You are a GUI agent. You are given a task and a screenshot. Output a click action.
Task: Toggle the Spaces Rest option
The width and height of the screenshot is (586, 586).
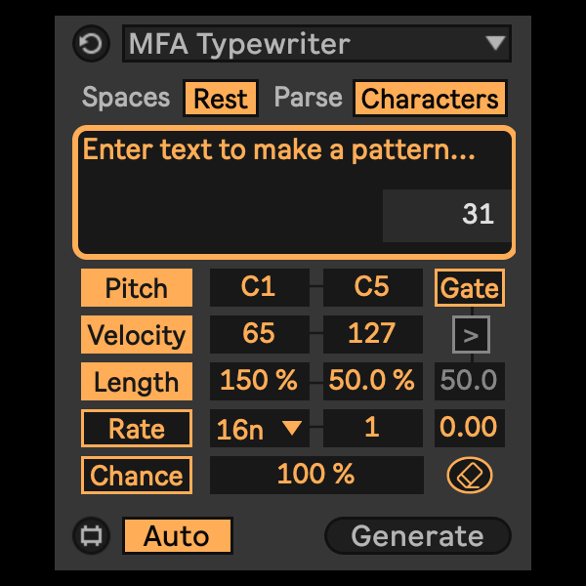(221, 99)
